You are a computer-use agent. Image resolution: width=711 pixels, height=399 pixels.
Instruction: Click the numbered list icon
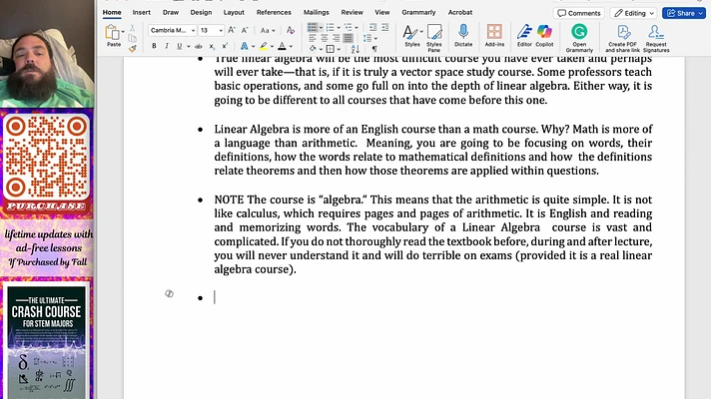[331, 28]
